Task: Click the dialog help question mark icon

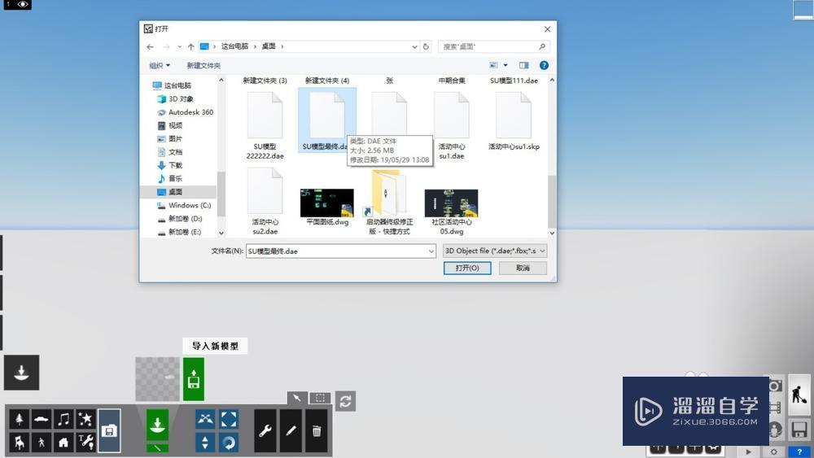Action: [544, 65]
